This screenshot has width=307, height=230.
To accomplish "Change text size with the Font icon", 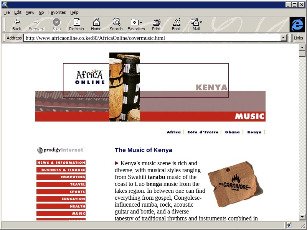I will (x=176, y=22).
